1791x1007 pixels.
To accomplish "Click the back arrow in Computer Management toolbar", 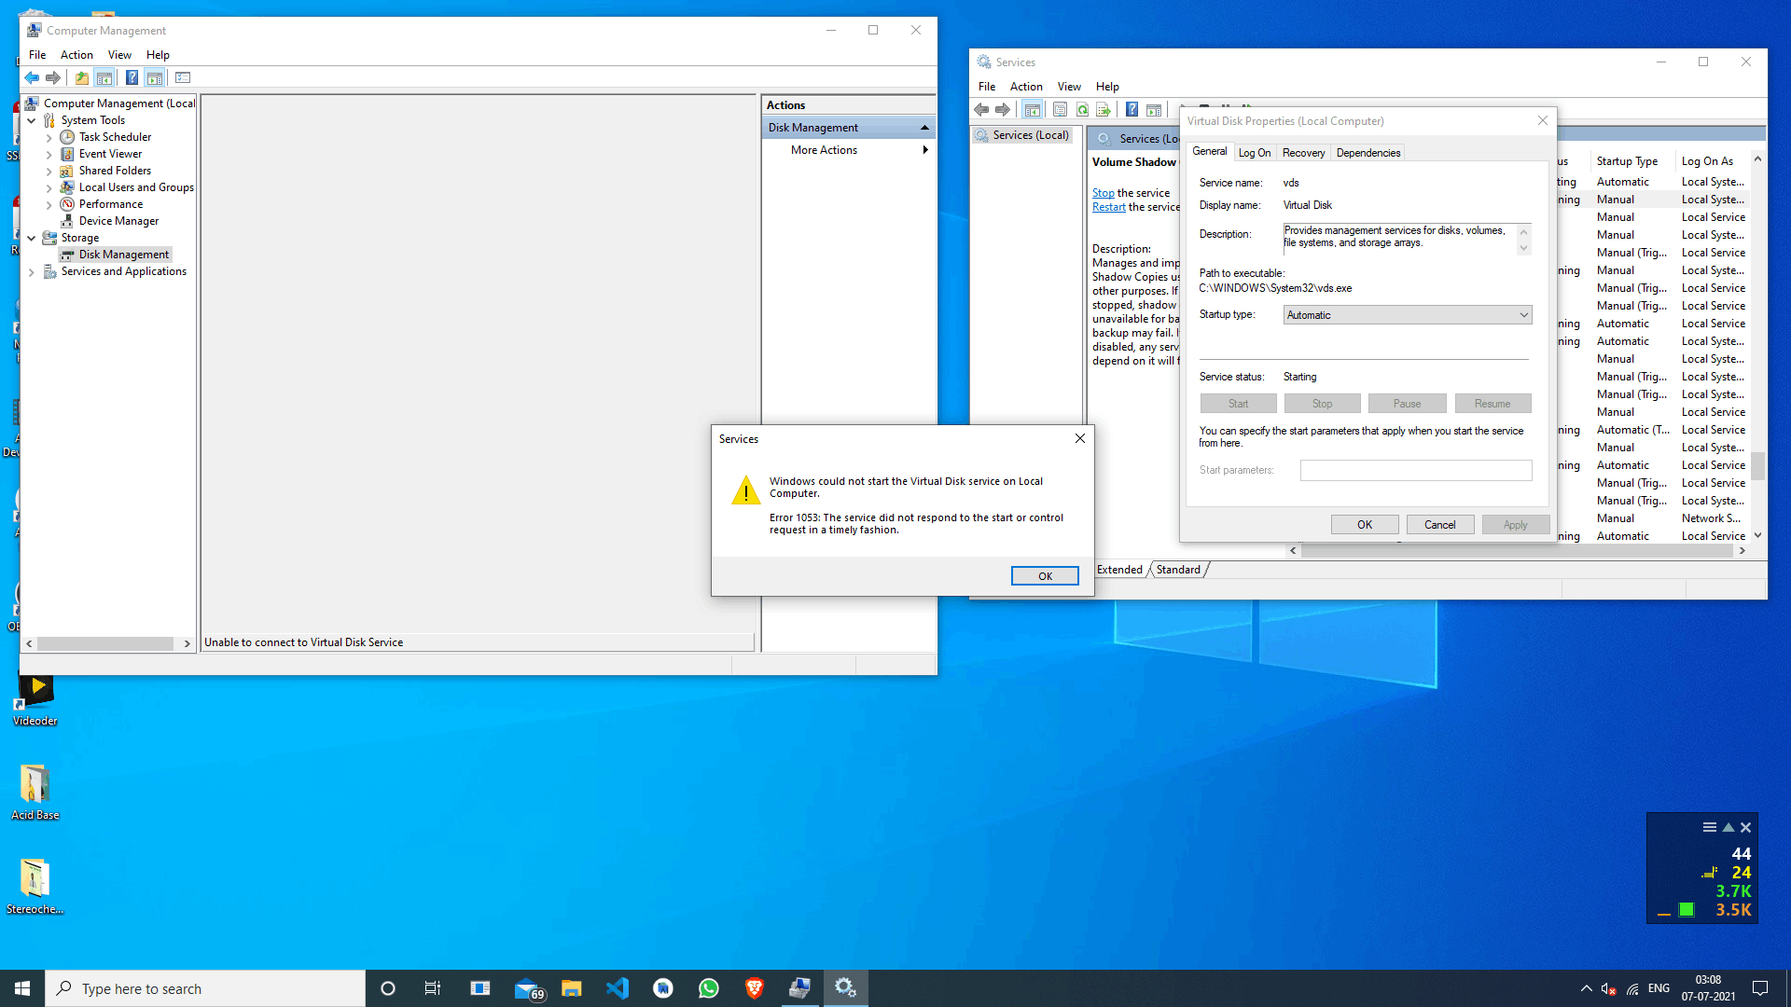I will point(32,78).
